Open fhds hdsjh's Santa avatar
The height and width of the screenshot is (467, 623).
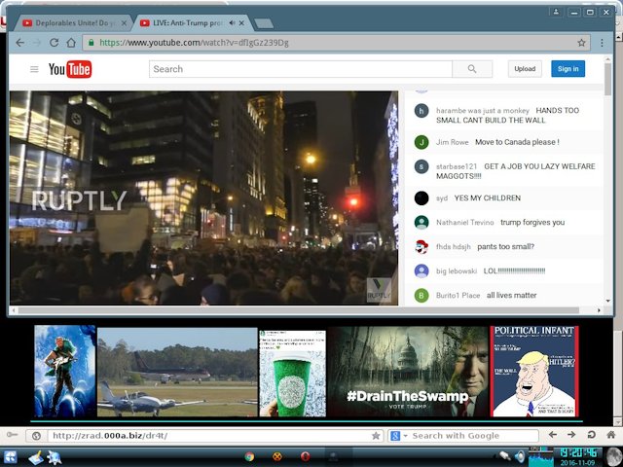click(x=421, y=246)
